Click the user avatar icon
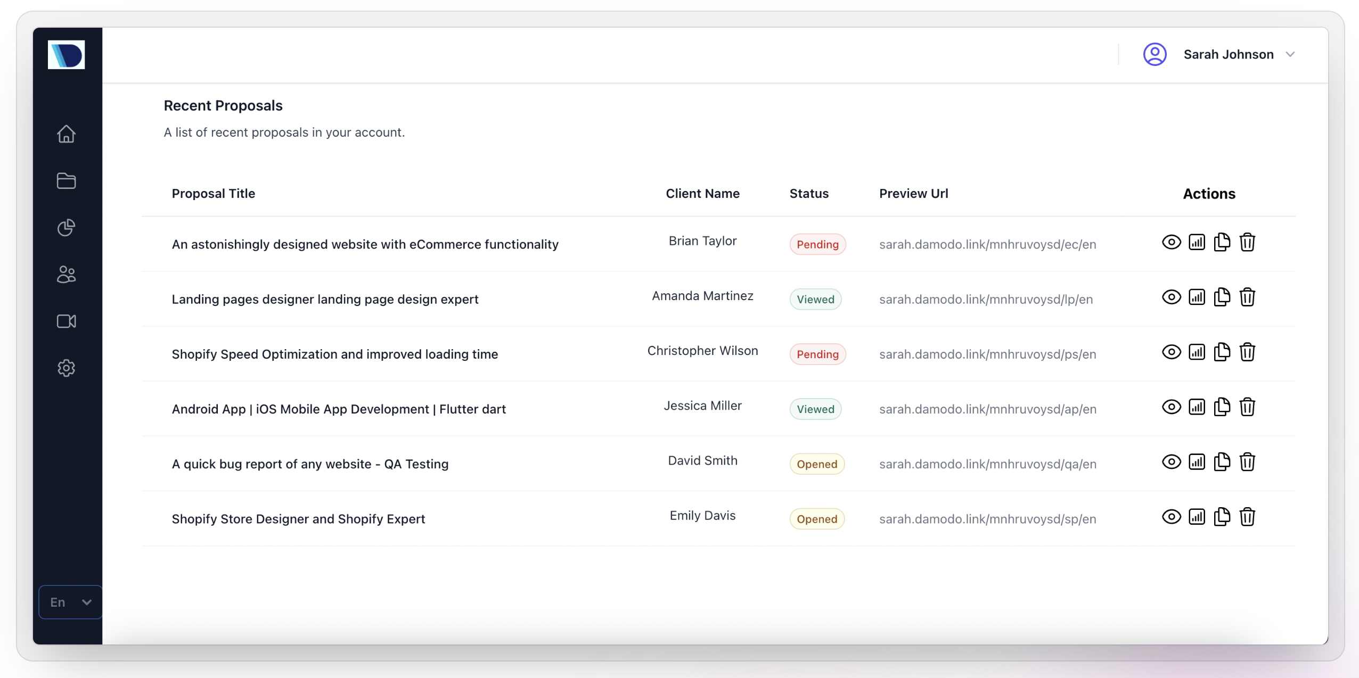The height and width of the screenshot is (678, 1359). (1155, 54)
